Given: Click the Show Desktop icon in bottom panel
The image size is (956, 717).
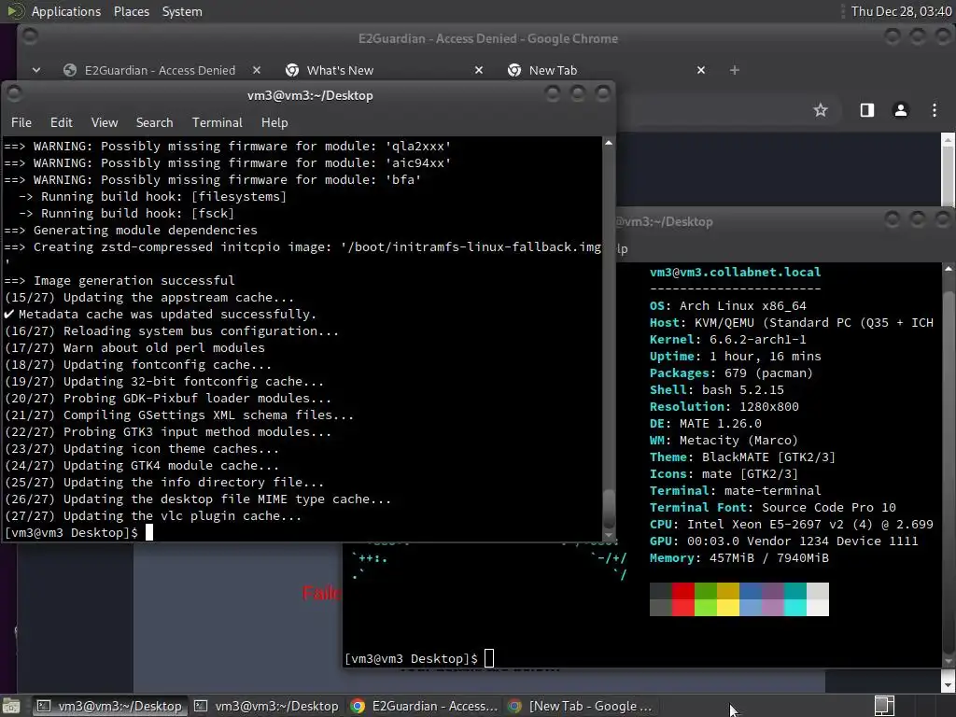Looking at the screenshot, I should [x=11, y=706].
